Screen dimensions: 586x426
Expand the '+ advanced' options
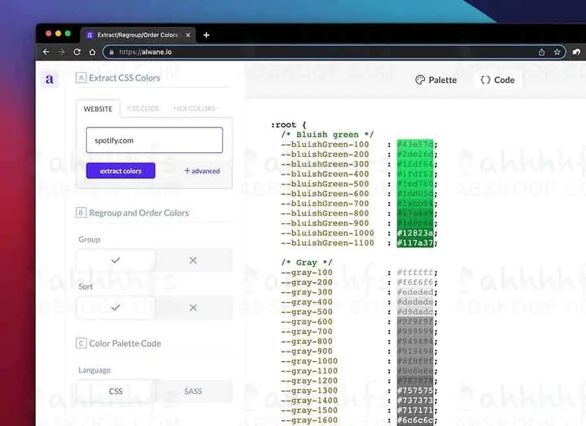point(202,171)
